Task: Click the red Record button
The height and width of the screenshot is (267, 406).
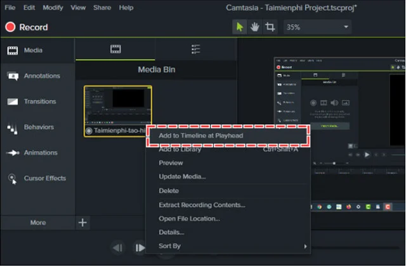Action: point(27,27)
